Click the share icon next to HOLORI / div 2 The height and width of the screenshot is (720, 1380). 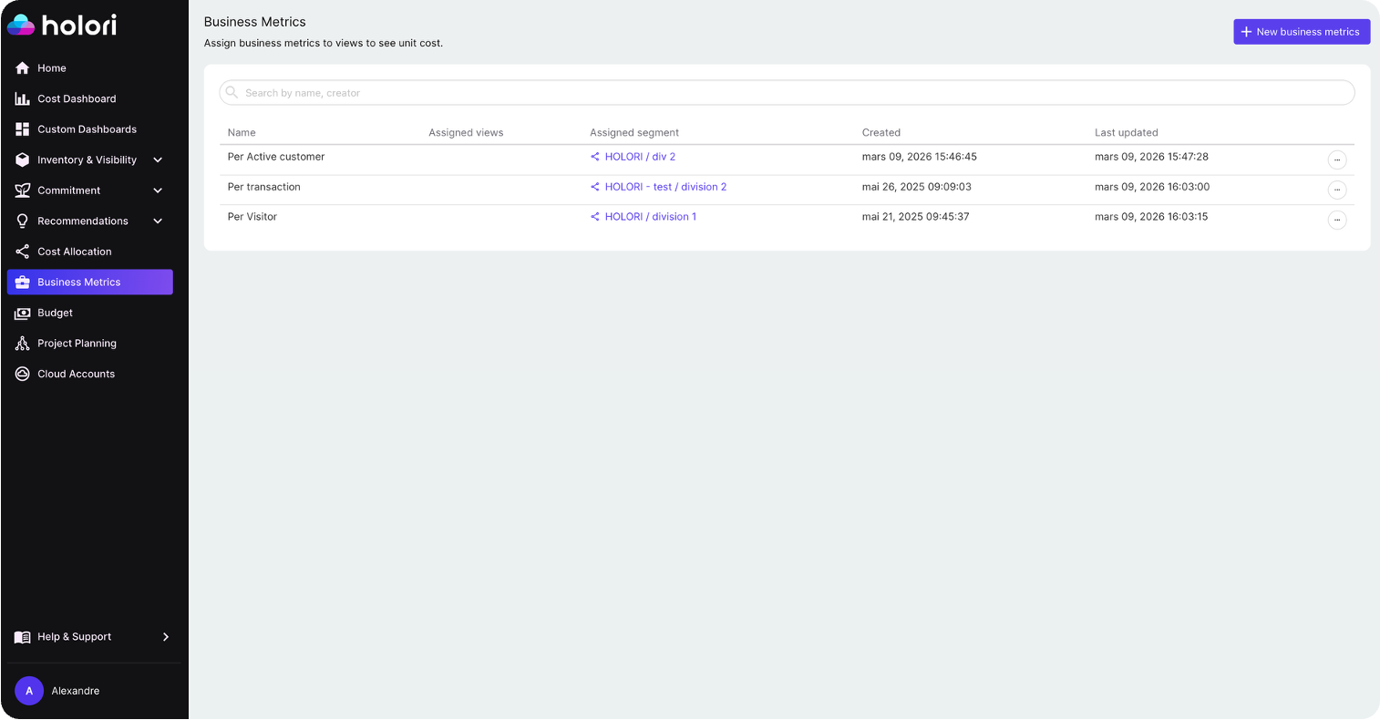pos(594,156)
